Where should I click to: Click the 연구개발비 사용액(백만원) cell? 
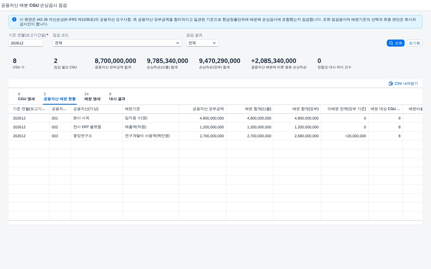151,136
